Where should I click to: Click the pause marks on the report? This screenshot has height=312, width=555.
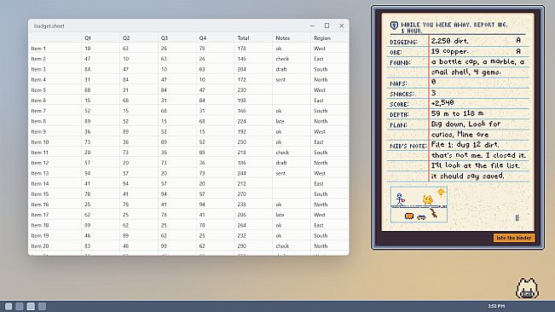[x=517, y=218]
